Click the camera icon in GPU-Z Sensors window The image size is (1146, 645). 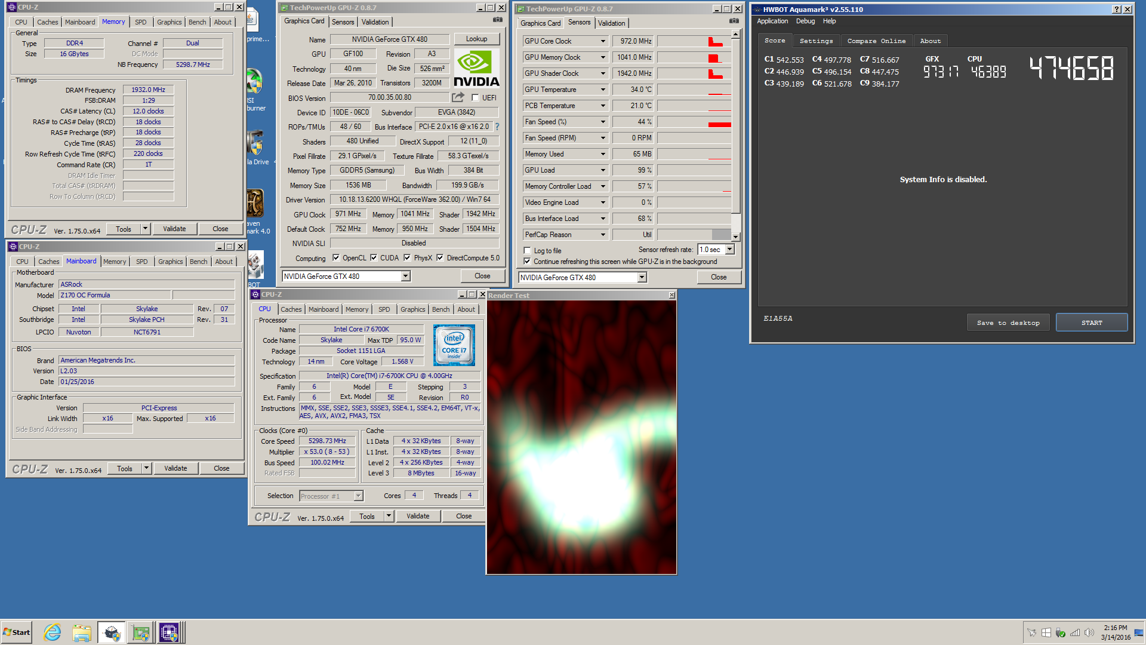click(x=734, y=21)
